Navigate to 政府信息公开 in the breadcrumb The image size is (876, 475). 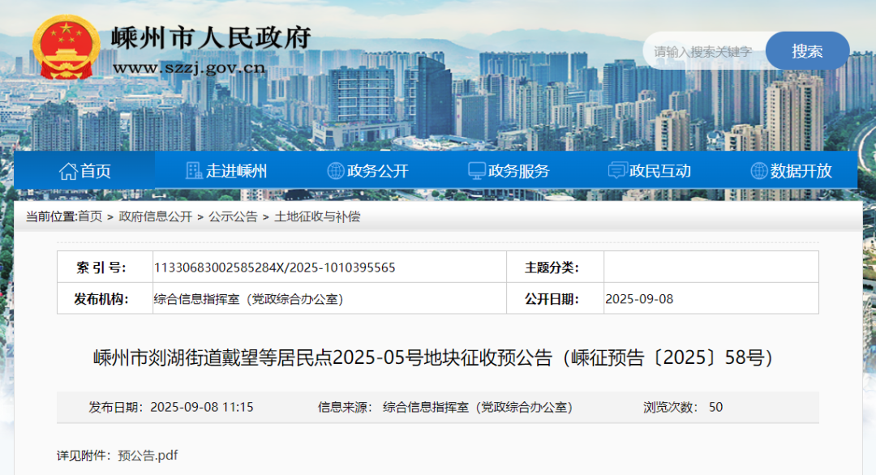[x=155, y=216]
